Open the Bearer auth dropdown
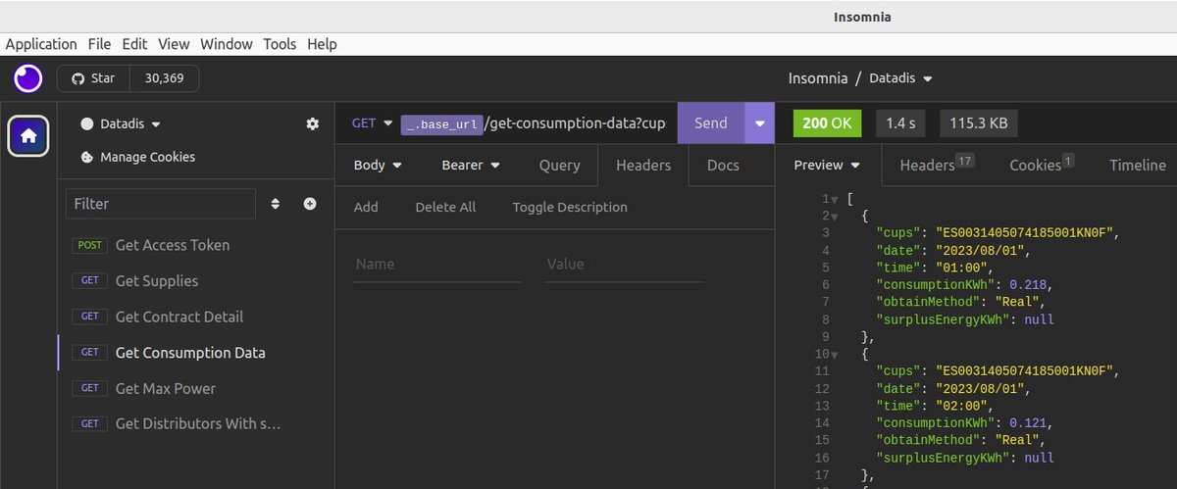The image size is (1177, 489). click(x=471, y=166)
